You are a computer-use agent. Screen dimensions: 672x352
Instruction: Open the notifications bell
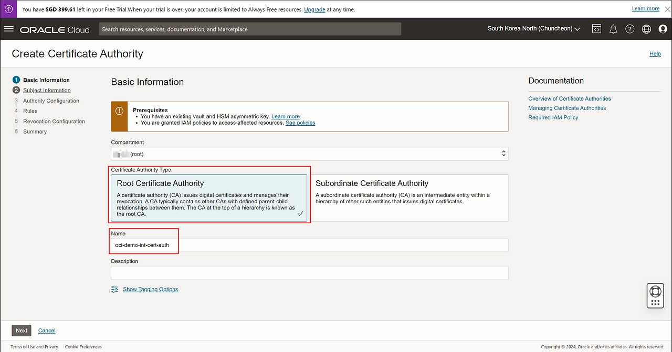click(x=613, y=29)
